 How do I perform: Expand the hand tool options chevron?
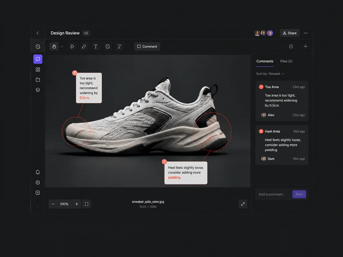click(x=62, y=47)
